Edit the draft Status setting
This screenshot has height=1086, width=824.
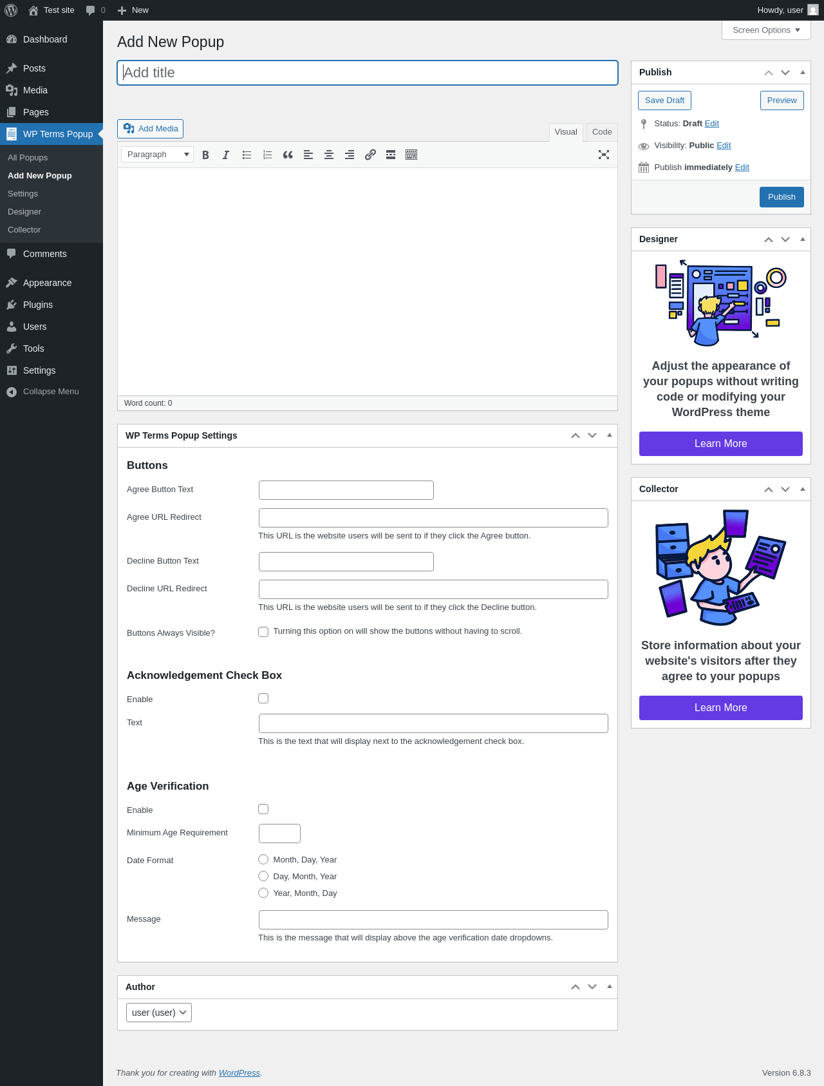(x=712, y=124)
